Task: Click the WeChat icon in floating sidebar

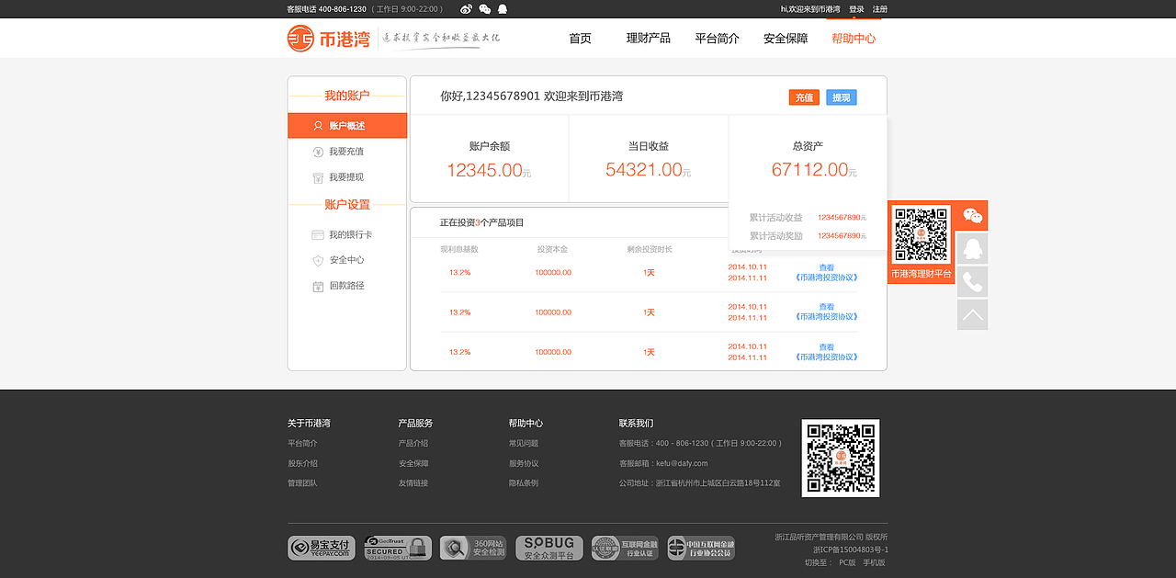Action: click(x=972, y=216)
